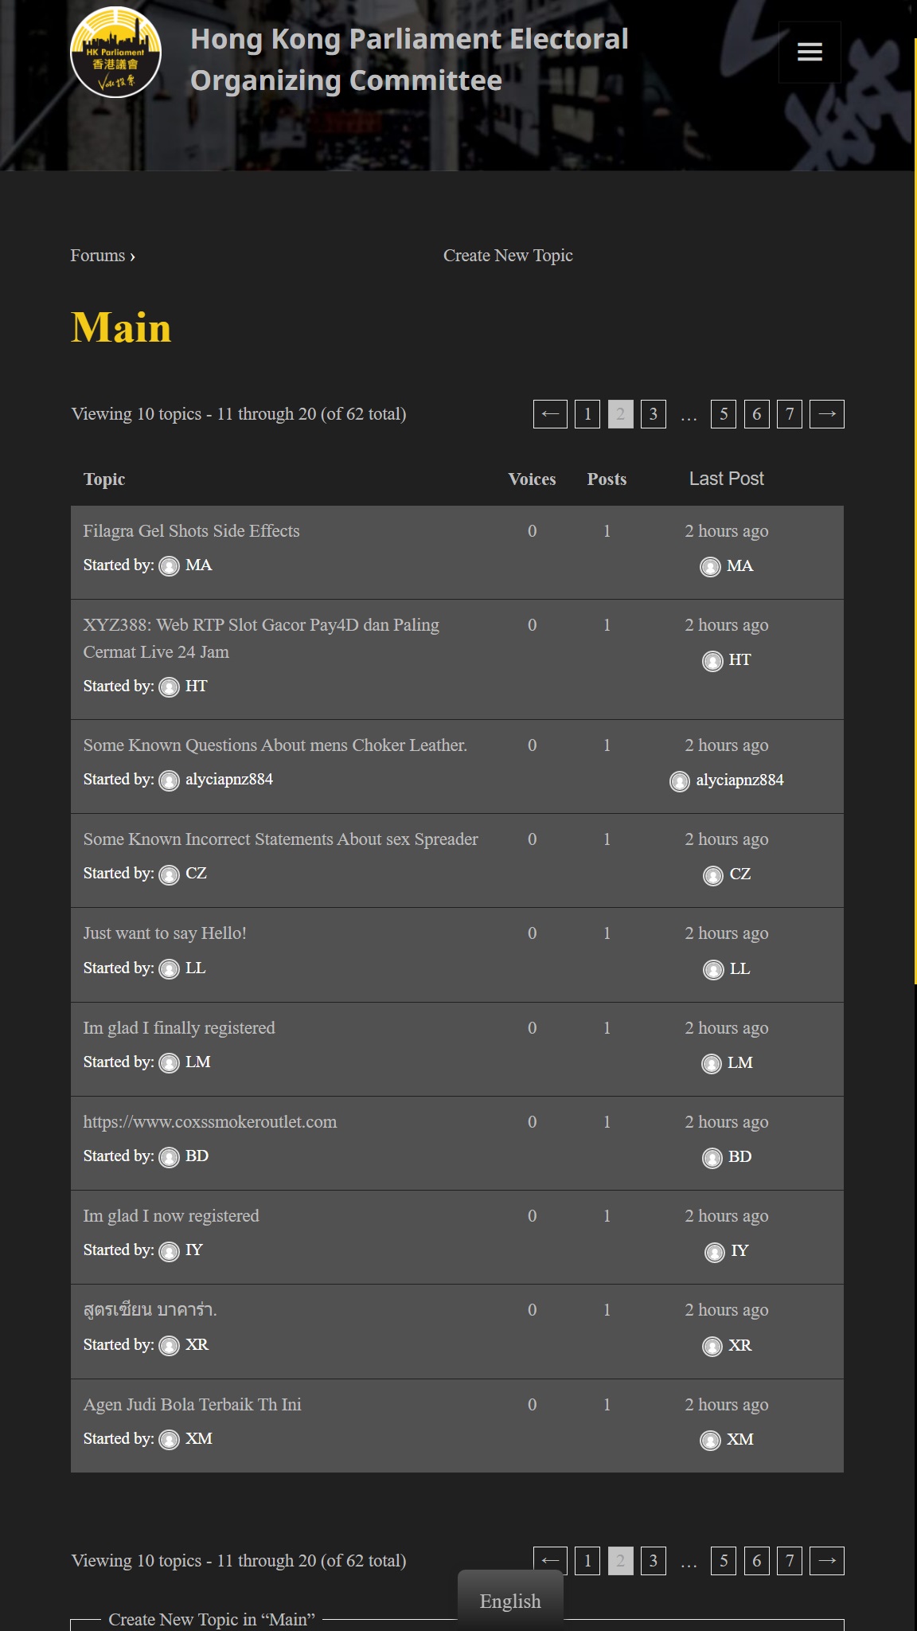Go to page 7 in top pagination
Image resolution: width=917 pixels, height=1631 pixels.
point(789,414)
